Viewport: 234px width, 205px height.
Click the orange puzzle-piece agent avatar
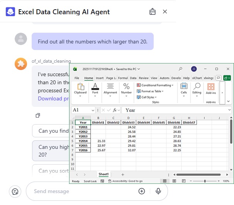[21, 64]
